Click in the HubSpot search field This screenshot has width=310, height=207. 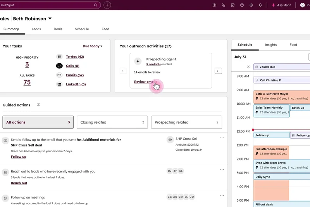[x=46, y=5]
